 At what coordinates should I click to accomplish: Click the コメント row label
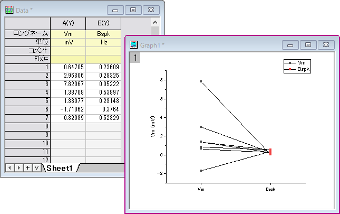pyautogui.click(x=27, y=51)
